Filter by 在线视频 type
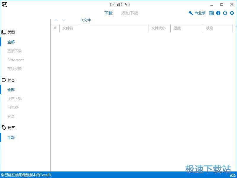This screenshot has height=178, width=237. (15, 69)
